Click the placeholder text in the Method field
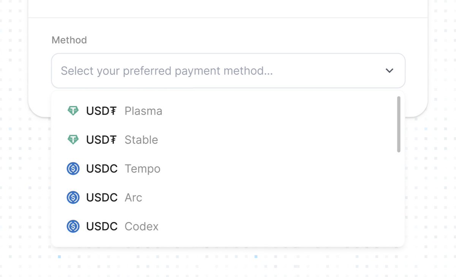The width and height of the screenshot is (456, 277). tap(167, 71)
